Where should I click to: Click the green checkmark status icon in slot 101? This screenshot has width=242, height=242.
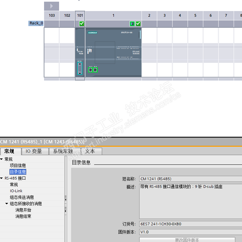[x=82, y=24]
